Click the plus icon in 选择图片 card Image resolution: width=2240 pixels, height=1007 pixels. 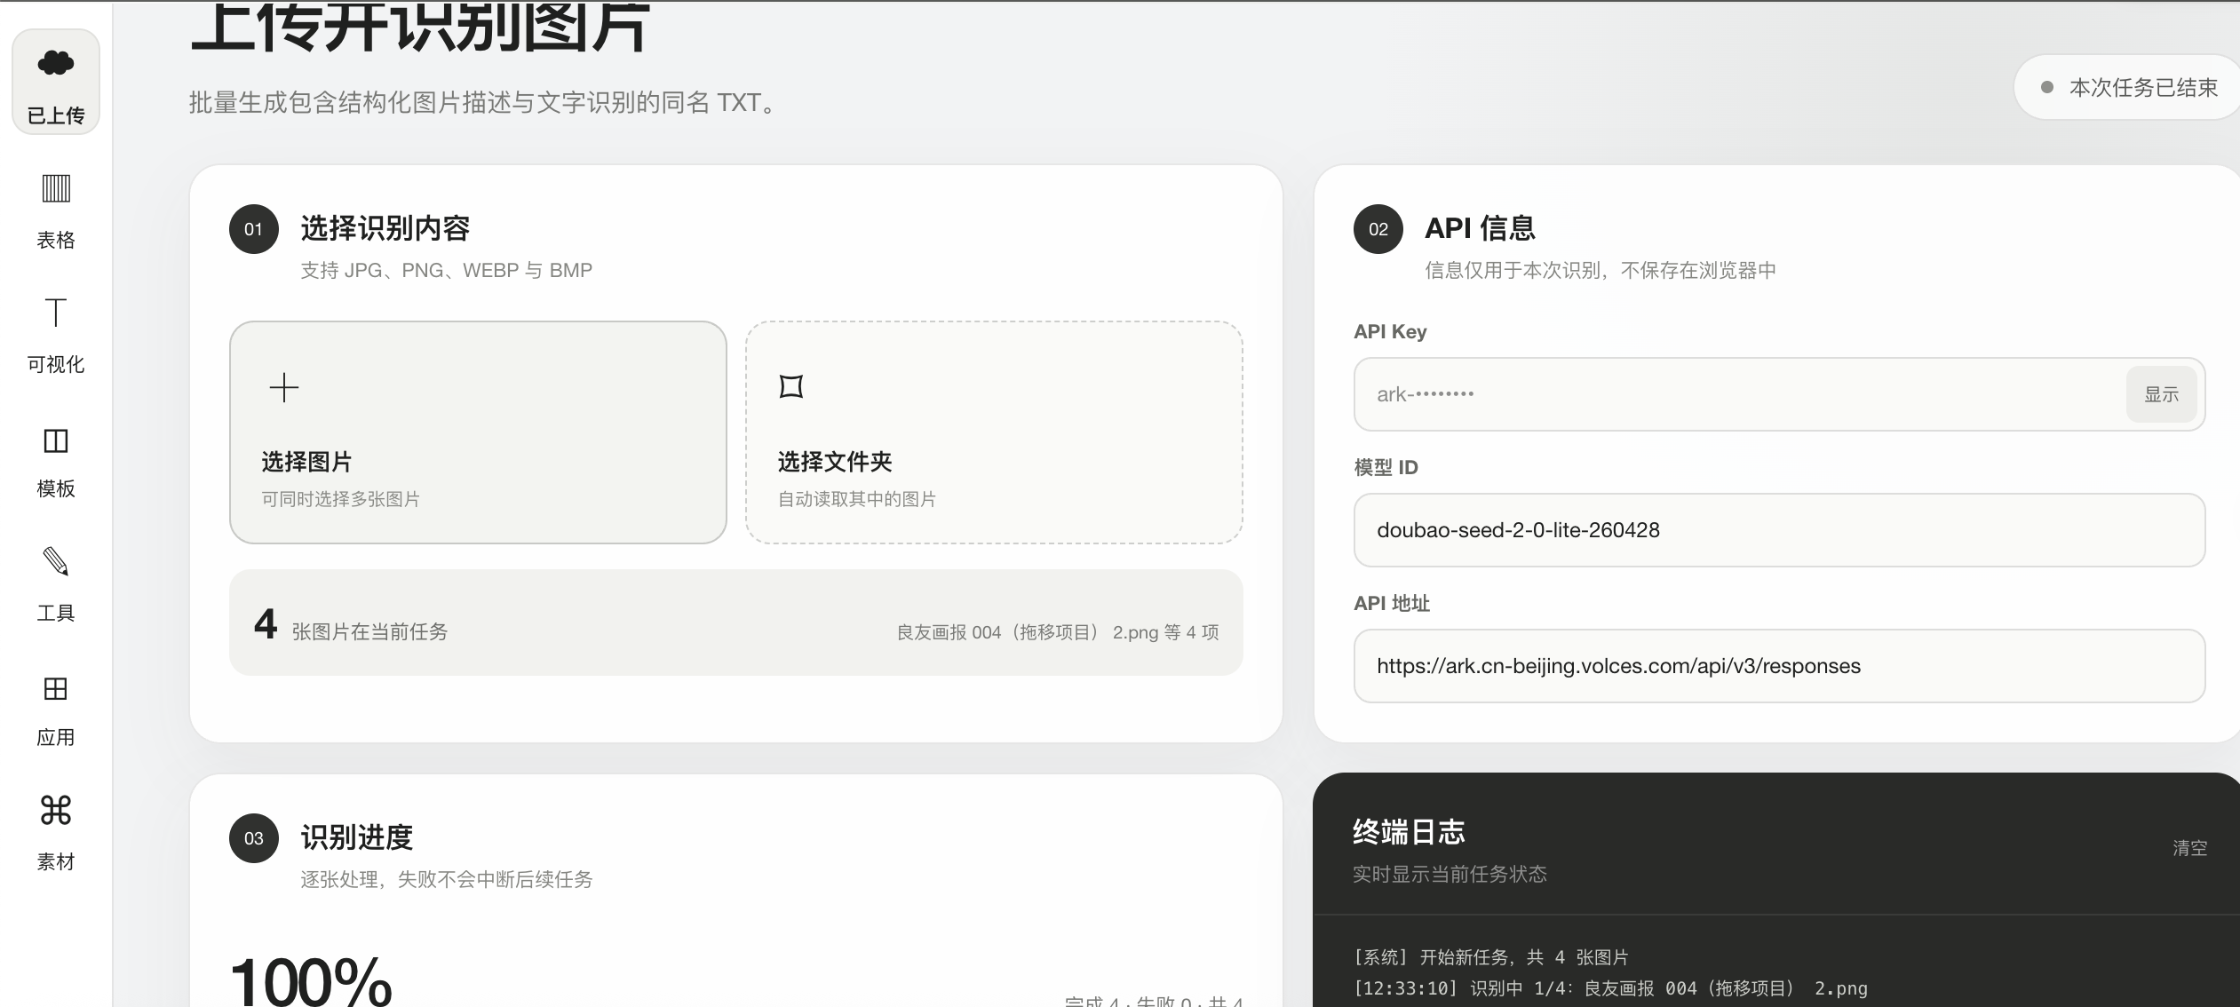pos(284,387)
